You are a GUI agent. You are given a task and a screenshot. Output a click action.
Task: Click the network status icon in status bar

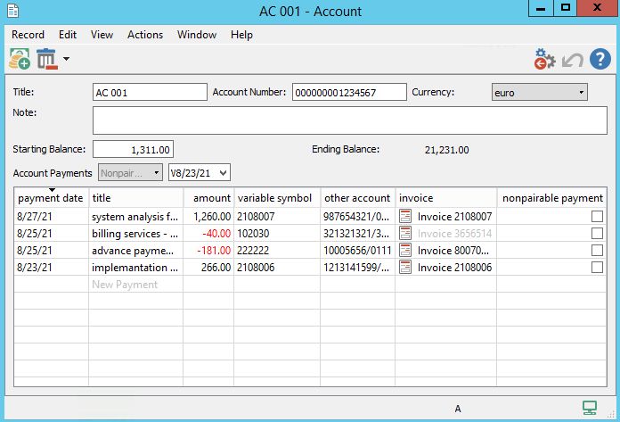(x=590, y=409)
